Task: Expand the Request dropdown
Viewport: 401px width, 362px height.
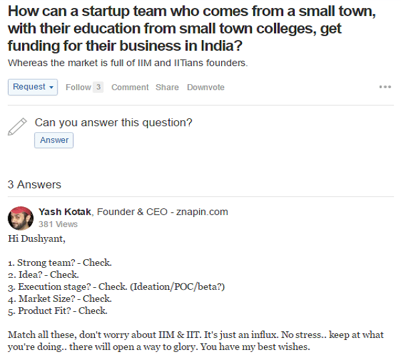Action: tap(33, 87)
